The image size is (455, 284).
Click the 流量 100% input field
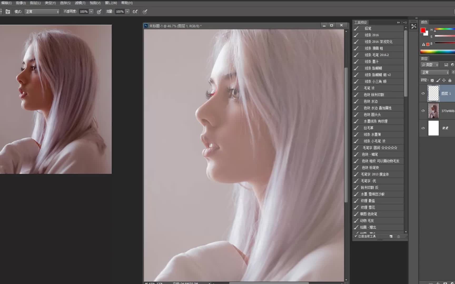click(x=120, y=12)
